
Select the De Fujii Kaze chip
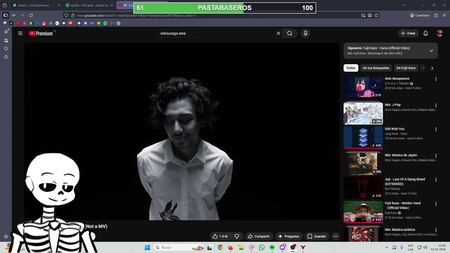coord(406,68)
